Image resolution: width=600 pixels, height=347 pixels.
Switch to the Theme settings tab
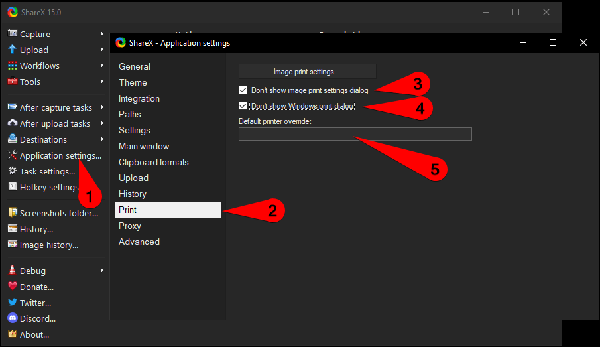(x=168, y=82)
